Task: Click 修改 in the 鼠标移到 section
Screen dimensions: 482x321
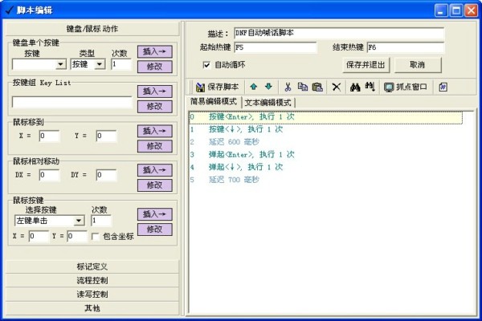Action: click(154, 146)
